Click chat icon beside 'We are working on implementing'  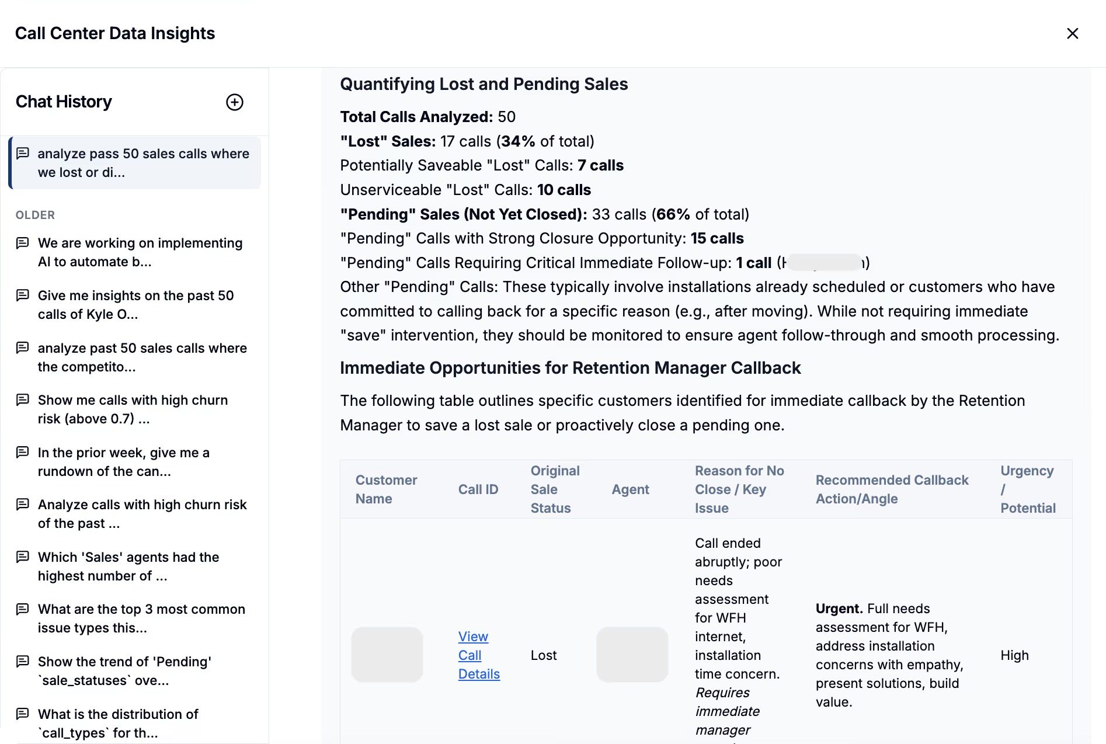[23, 243]
